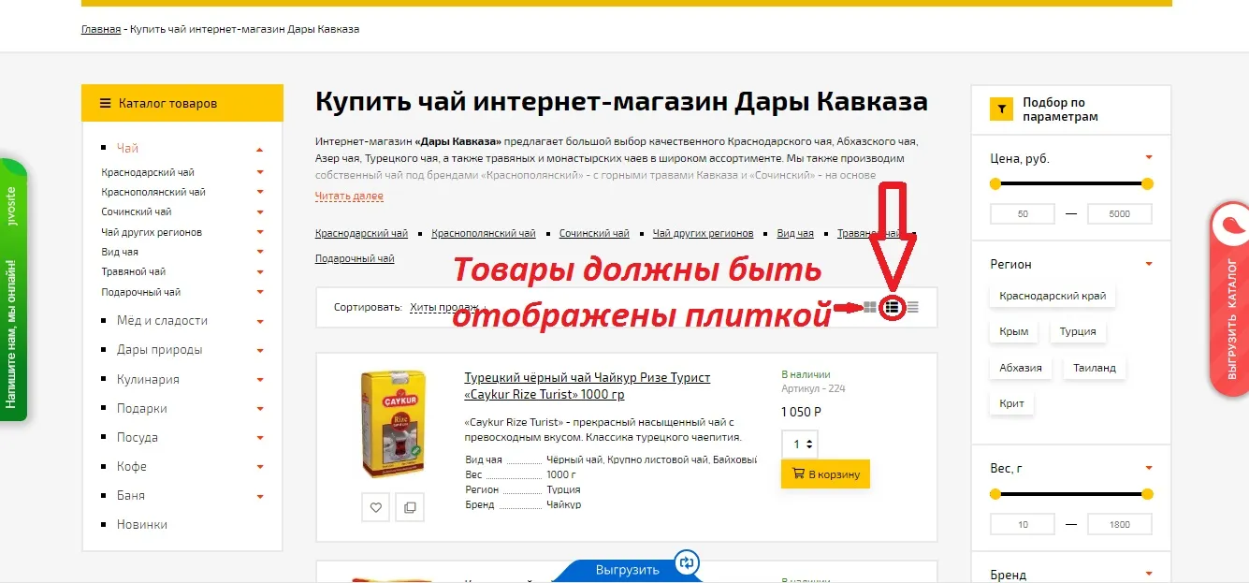This screenshot has height=583, width=1249.
Task: Choose the compact table view icon
Action: click(x=913, y=306)
